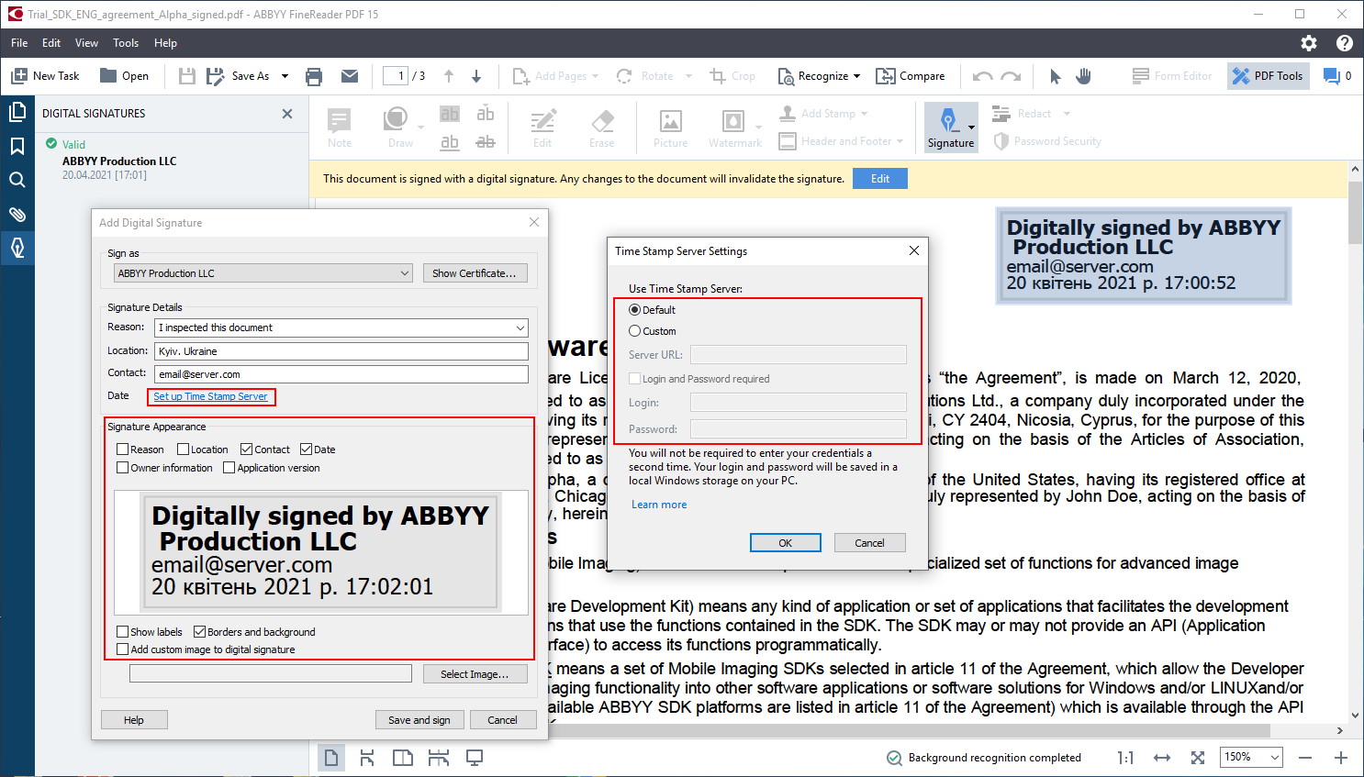Open the Help menu
The image size is (1364, 777).
click(165, 43)
